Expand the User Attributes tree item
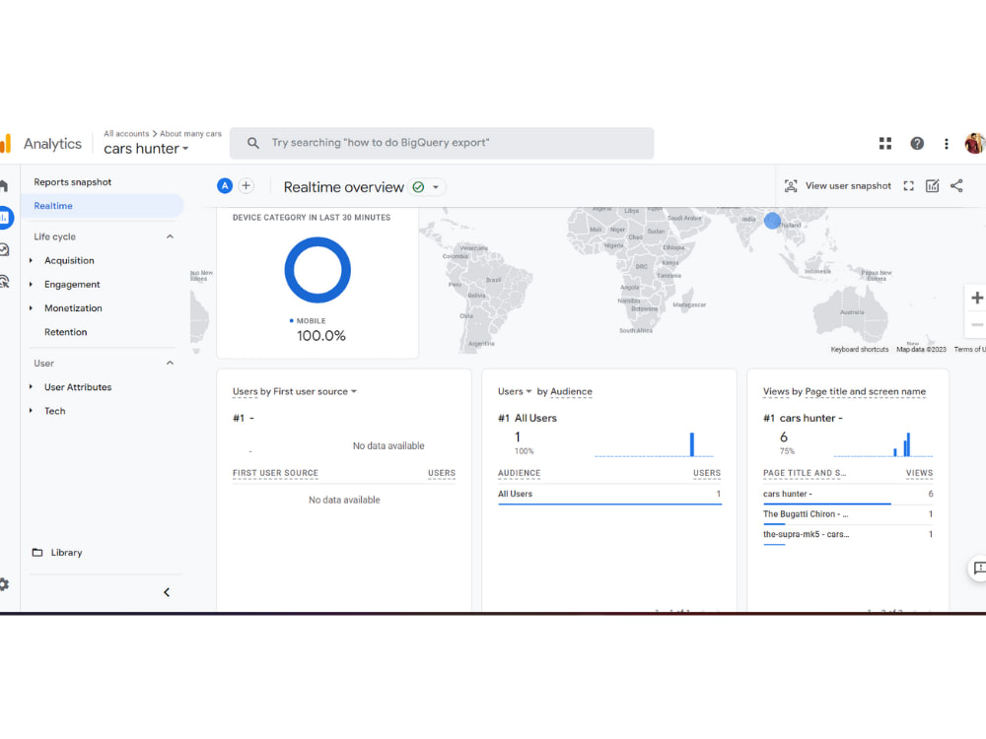Image resolution: width=986 pixels, height=739 pixels. (31, 387)
